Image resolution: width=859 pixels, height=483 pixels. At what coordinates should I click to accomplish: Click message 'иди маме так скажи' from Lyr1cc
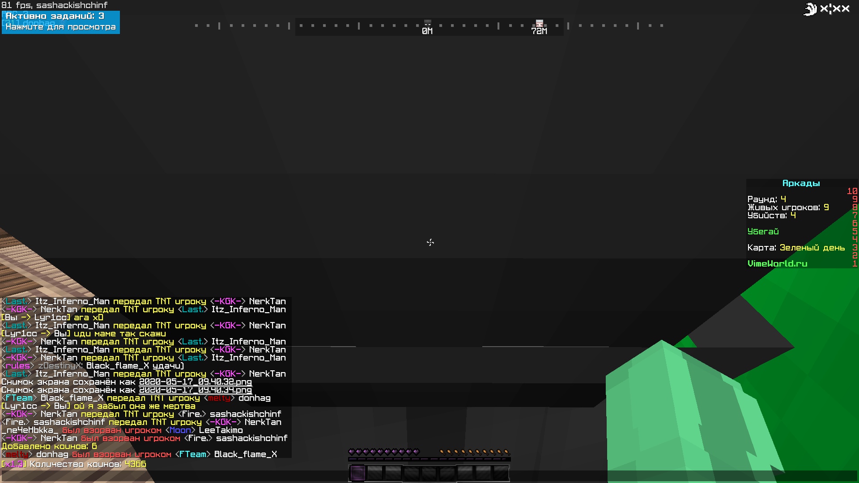pyautogui.click(x=120, y=334)
